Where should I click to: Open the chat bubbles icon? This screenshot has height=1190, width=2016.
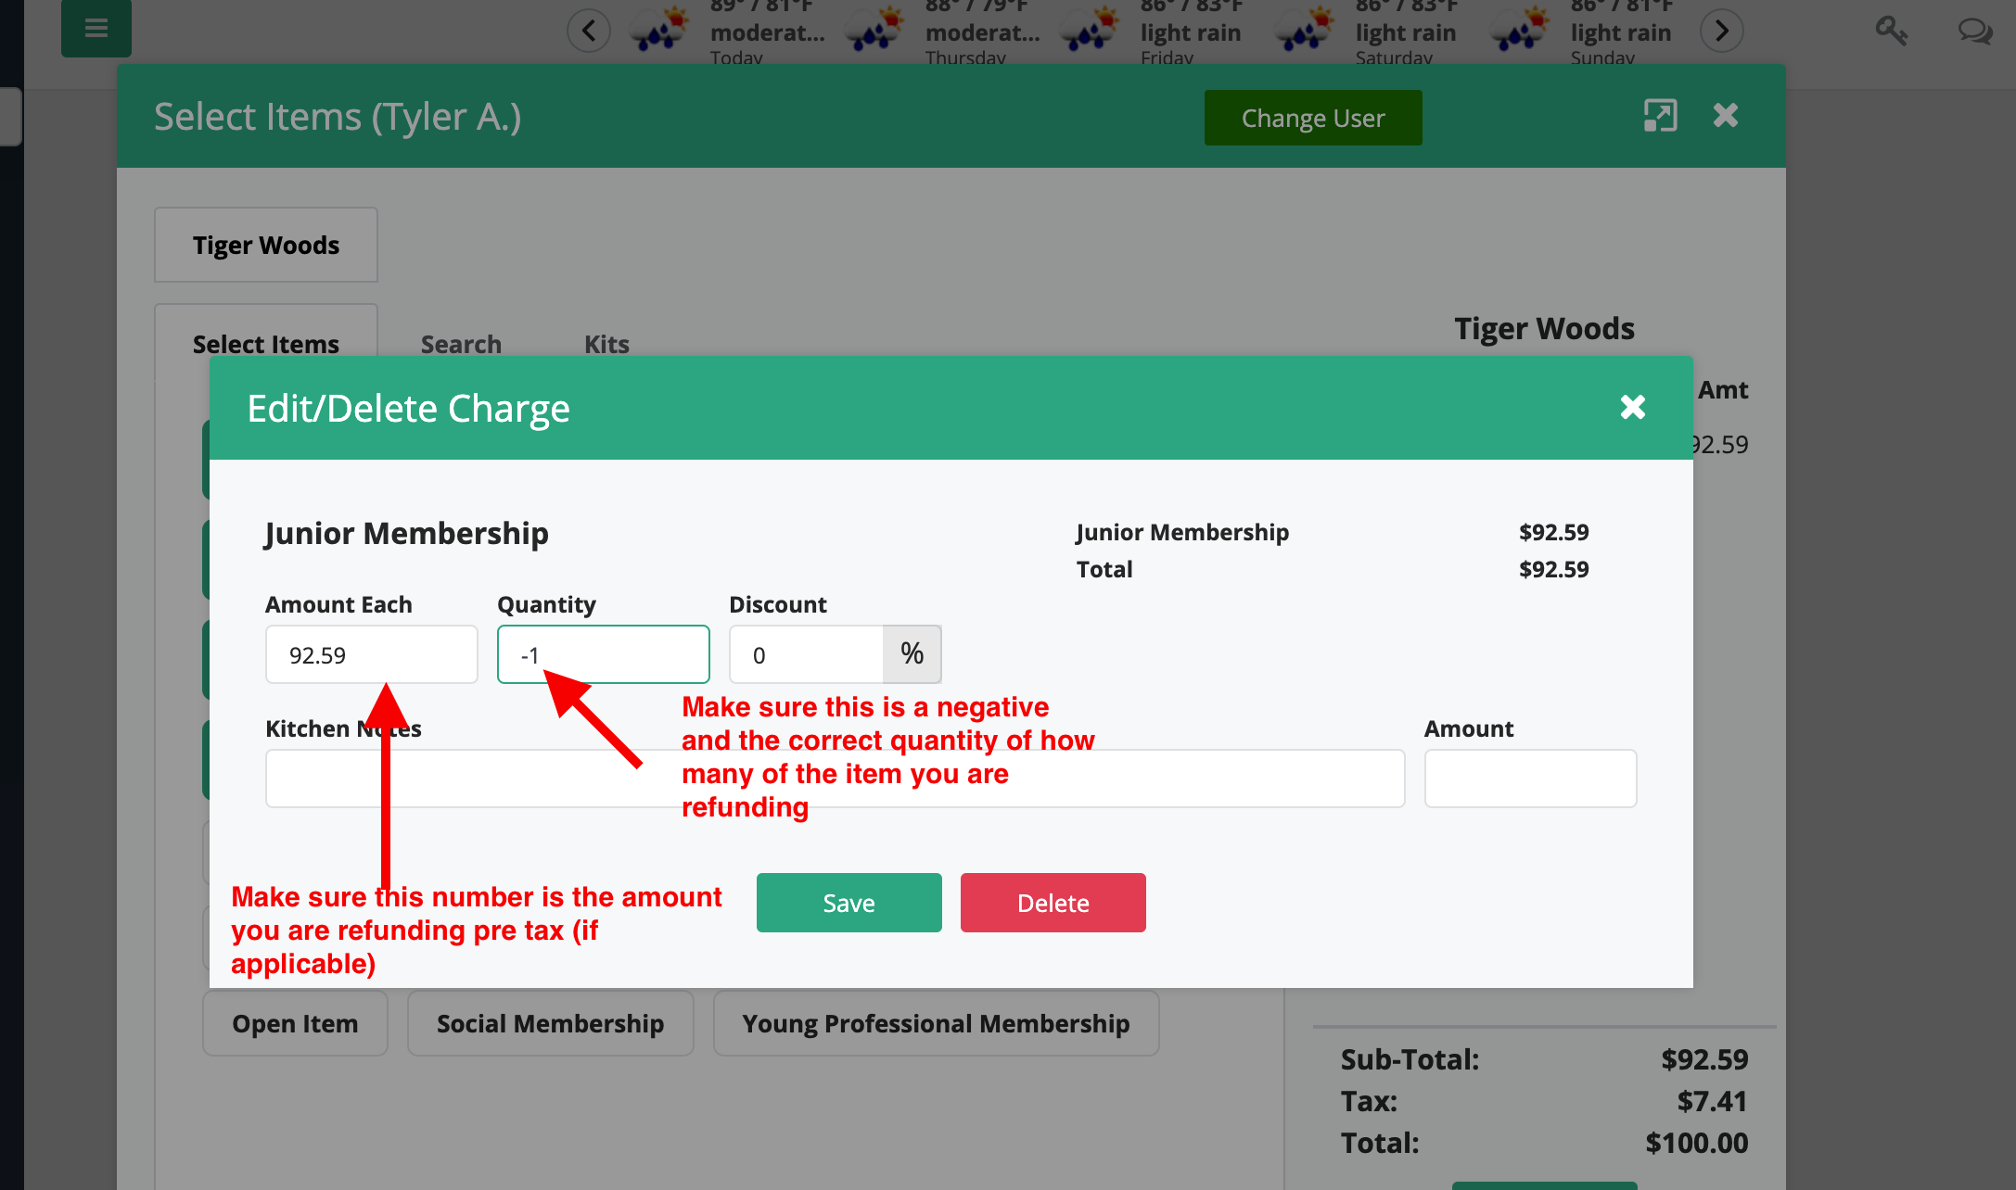[1974, 31]
